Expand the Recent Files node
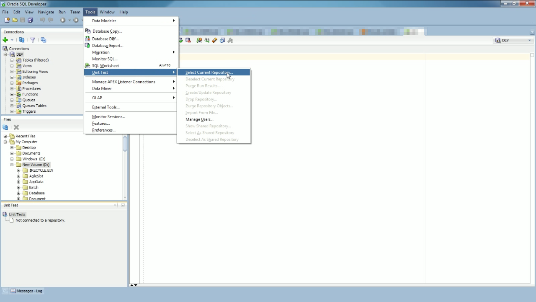Viewport: 536px width, 302px height. 5,136
